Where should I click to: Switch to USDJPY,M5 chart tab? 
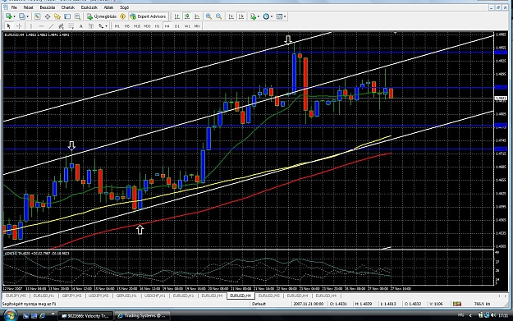click(x=98, y=296)
